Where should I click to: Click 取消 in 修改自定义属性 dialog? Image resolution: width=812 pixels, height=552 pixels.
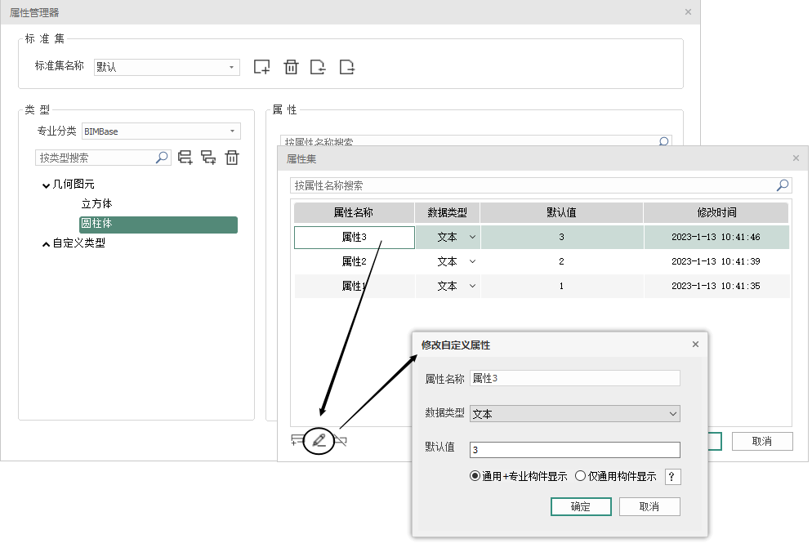pyautogui.click(x=649, y=507)
